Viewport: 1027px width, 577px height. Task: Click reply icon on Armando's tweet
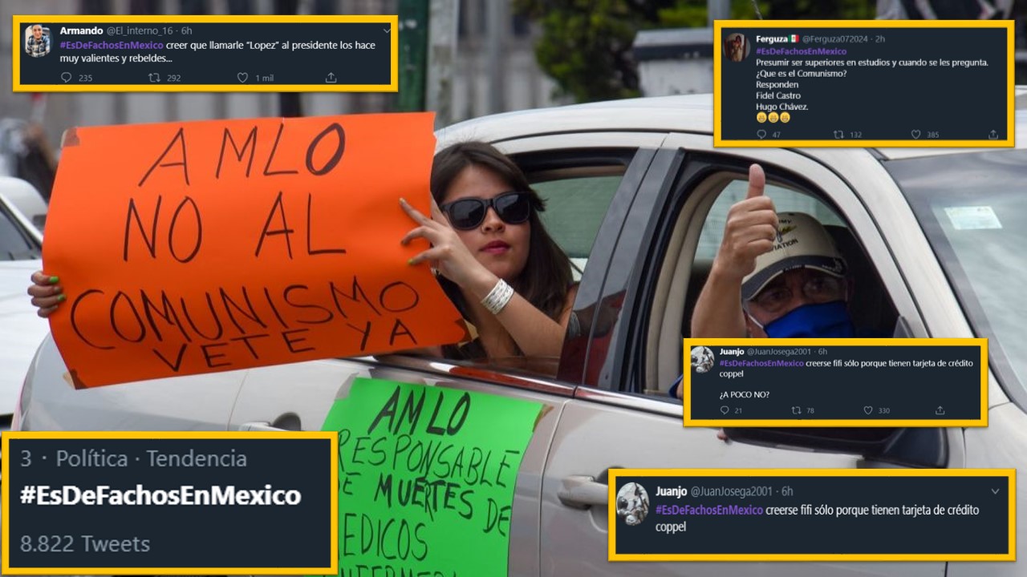[x=67, y=78]
